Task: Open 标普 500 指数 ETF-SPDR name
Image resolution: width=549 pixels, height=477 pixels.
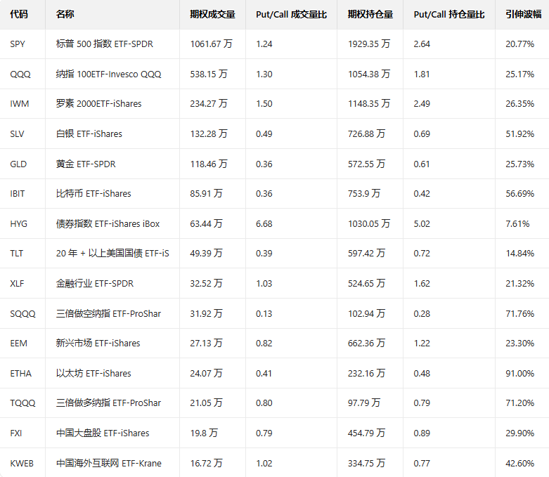Action: click(x=104, y=44)
